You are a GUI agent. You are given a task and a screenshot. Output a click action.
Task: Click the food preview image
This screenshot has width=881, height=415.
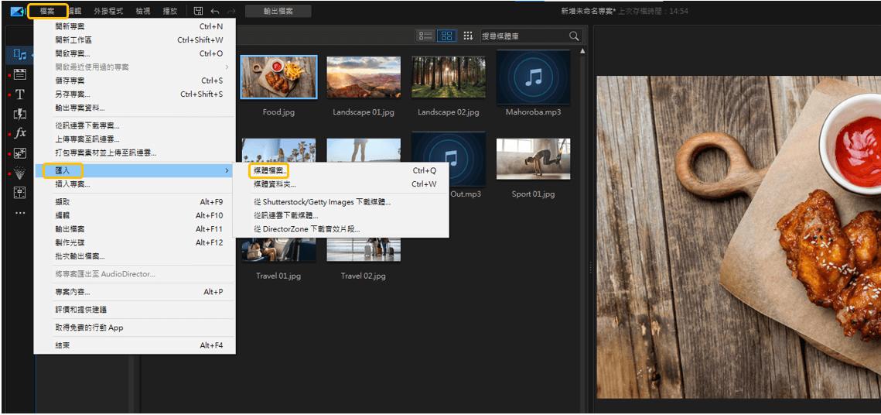(x=738, y=237)
